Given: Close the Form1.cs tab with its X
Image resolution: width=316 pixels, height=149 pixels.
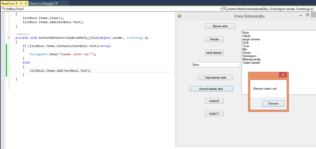Looking at the screenshot, I should 26,4.
